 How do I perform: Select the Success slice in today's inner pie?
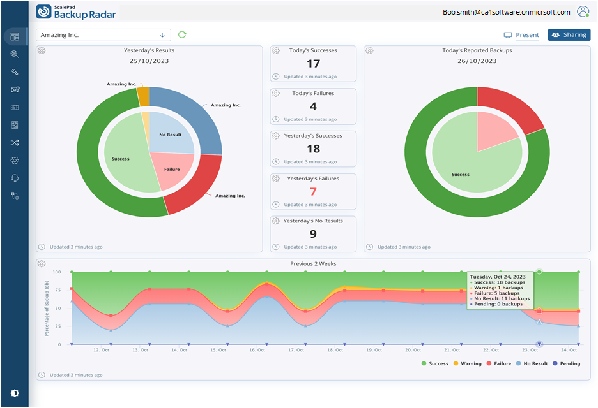tap(461, 174)
